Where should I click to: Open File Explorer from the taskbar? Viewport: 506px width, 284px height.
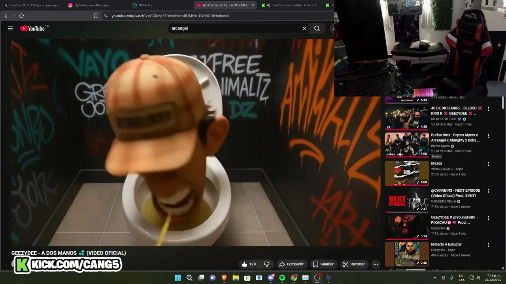[x=236, y=278]
